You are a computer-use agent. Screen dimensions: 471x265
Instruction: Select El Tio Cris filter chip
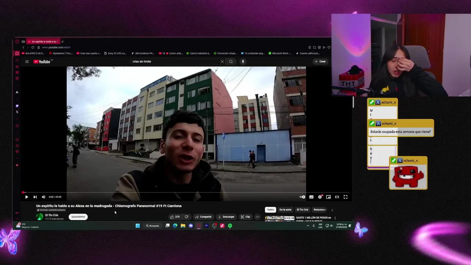[302, 210]
